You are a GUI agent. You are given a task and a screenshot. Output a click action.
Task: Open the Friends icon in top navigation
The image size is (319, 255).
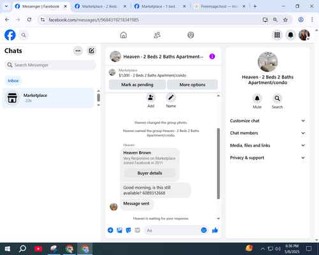click(157, 35)
